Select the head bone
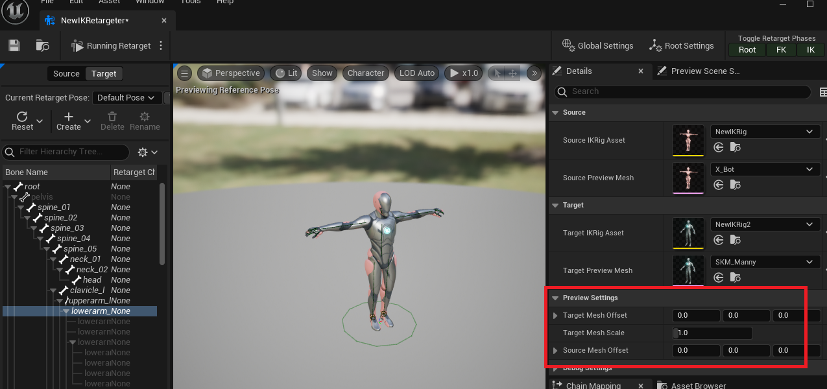Screen dimensions: 827x389 tap(92, 280)
